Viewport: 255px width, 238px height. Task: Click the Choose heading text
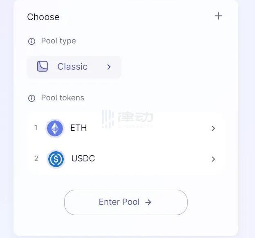tap(43, 17)
